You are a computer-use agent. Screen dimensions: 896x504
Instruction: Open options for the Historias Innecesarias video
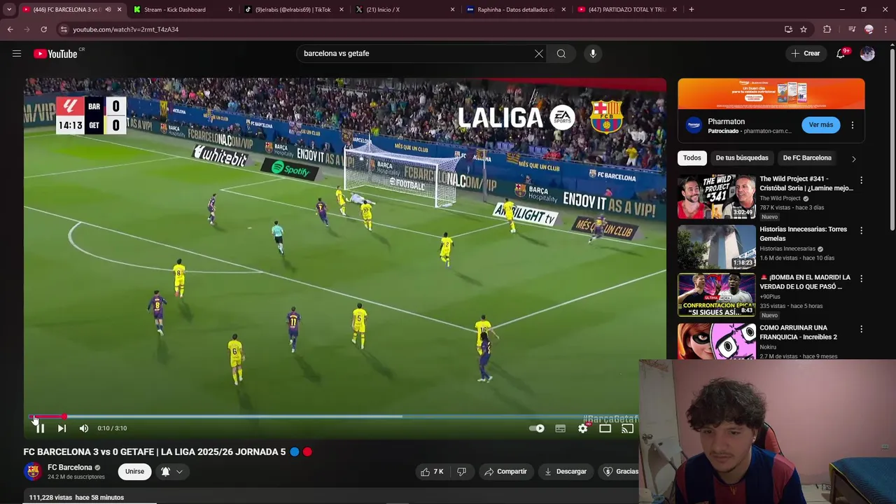tap(861, 230)
